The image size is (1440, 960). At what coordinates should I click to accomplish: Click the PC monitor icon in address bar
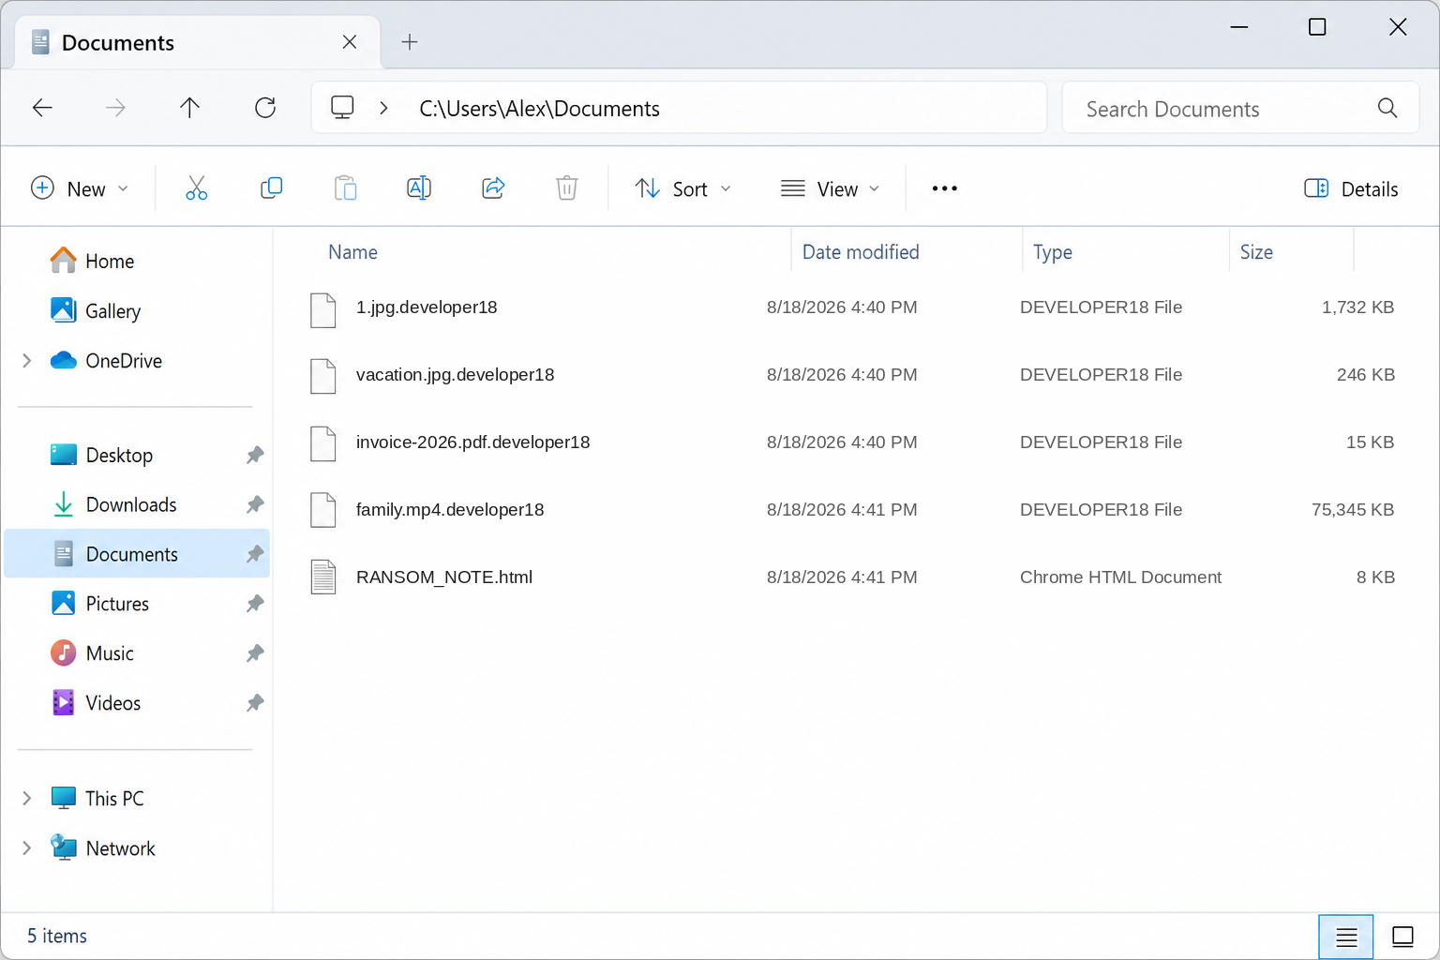click(342, 108)
